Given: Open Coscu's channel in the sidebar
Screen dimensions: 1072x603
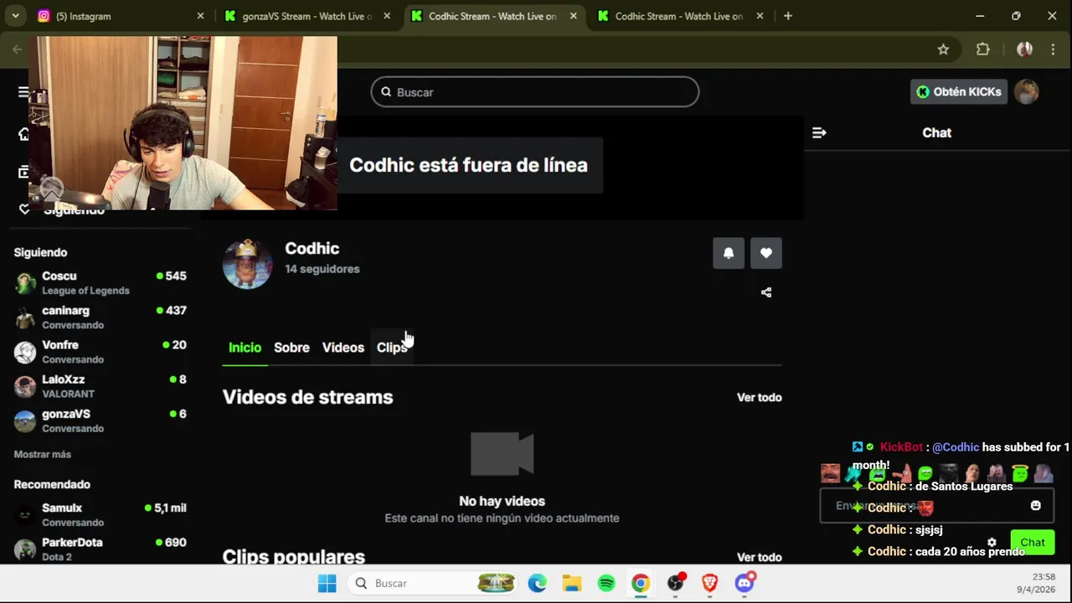Looking at the screenshot, I should point(100,283).
